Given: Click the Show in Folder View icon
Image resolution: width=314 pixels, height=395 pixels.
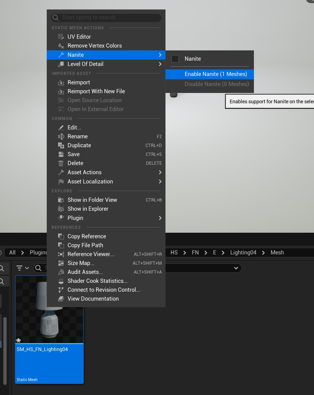Looking at the screenshot, I should tap(61, 200).
